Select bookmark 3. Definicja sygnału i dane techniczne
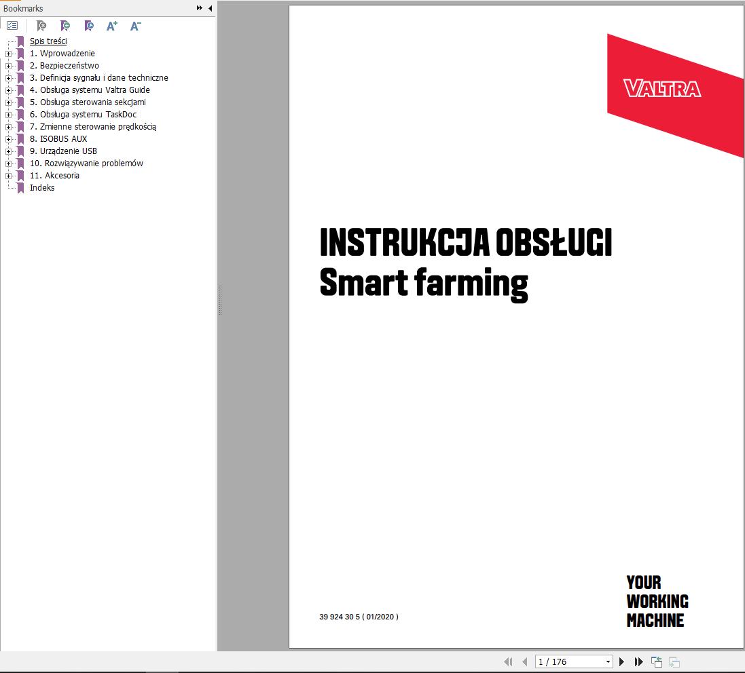The image size is (745, 673). coord(99,78)
